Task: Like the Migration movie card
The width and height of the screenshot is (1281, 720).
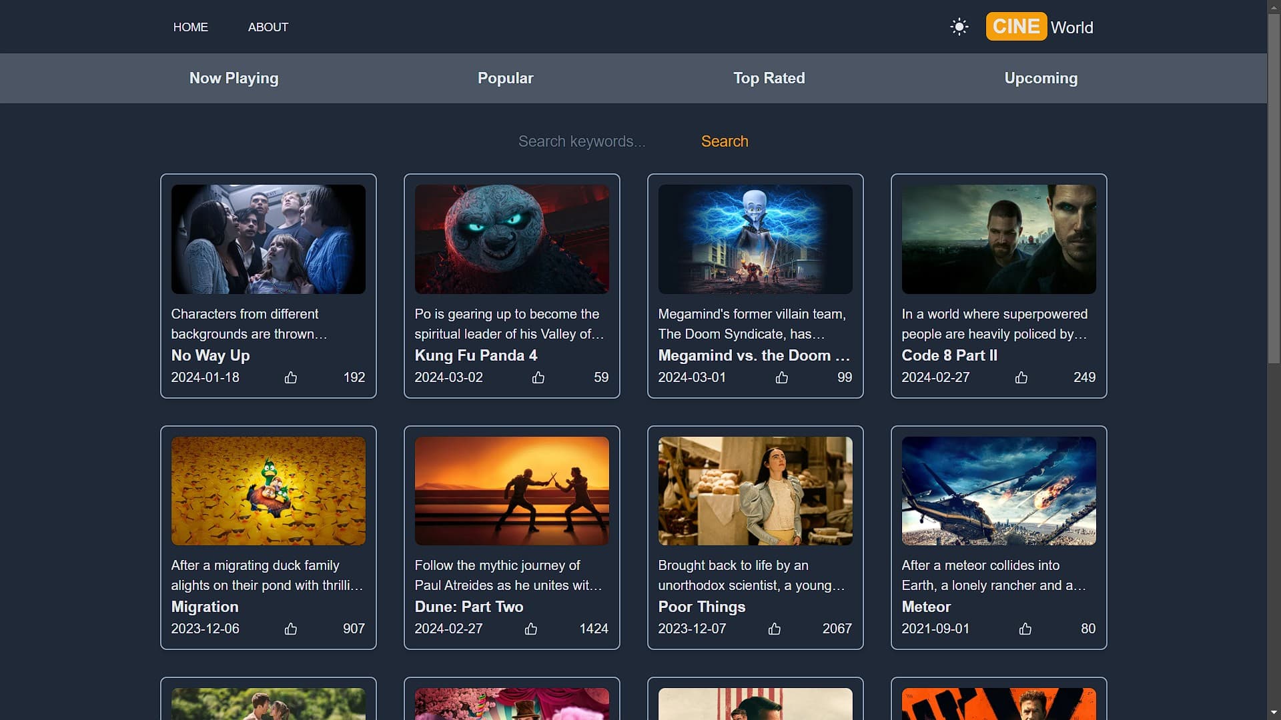Action: pos(291,629)
